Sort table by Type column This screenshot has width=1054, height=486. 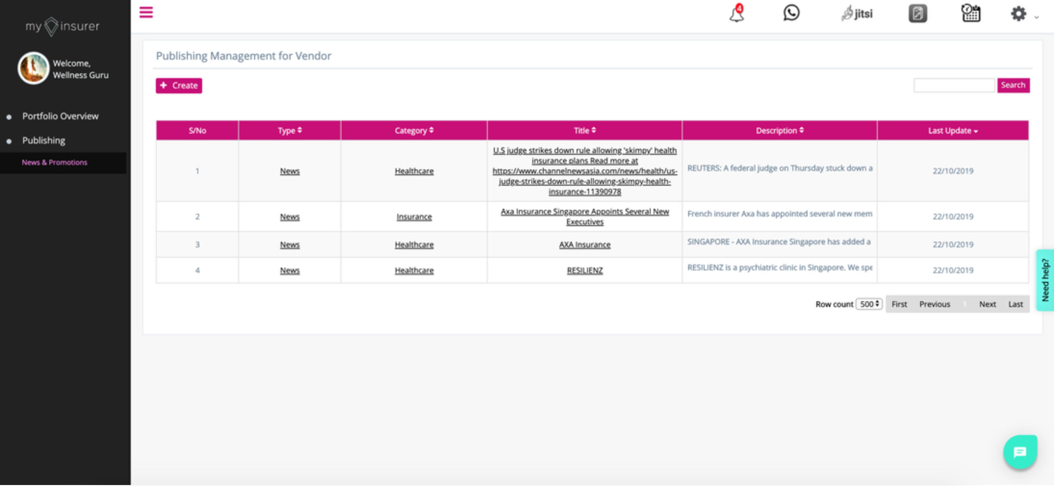pyautogui.click(x=290, y=130)
